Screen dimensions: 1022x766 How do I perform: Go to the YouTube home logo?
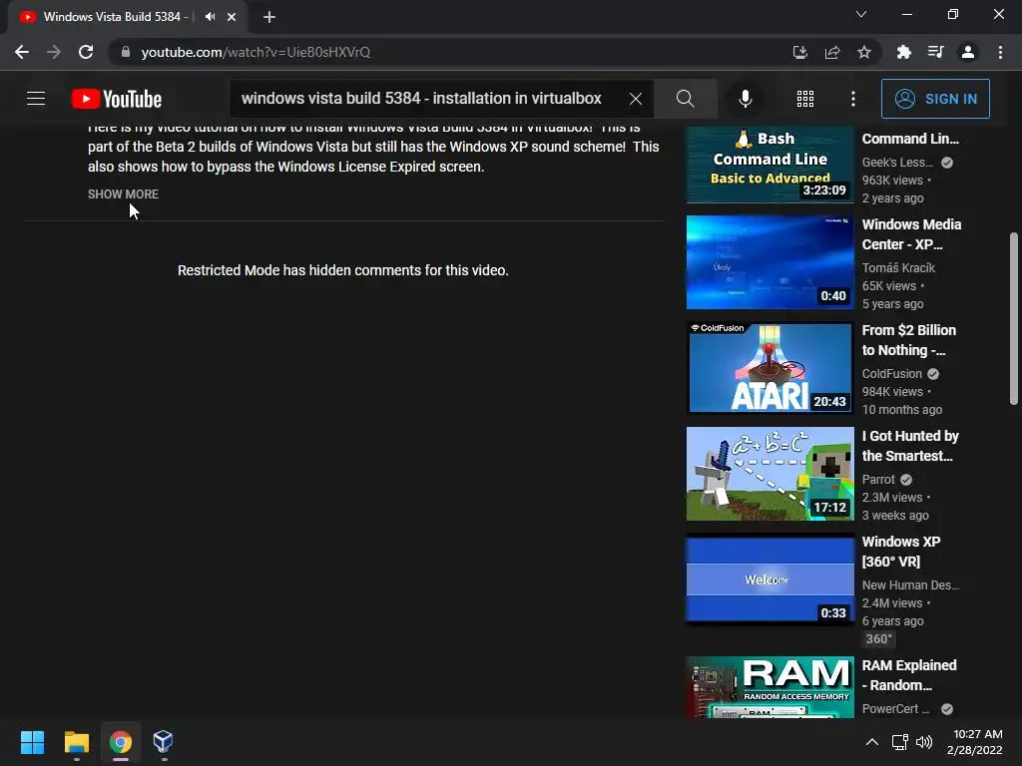click(x=117, y=99)
